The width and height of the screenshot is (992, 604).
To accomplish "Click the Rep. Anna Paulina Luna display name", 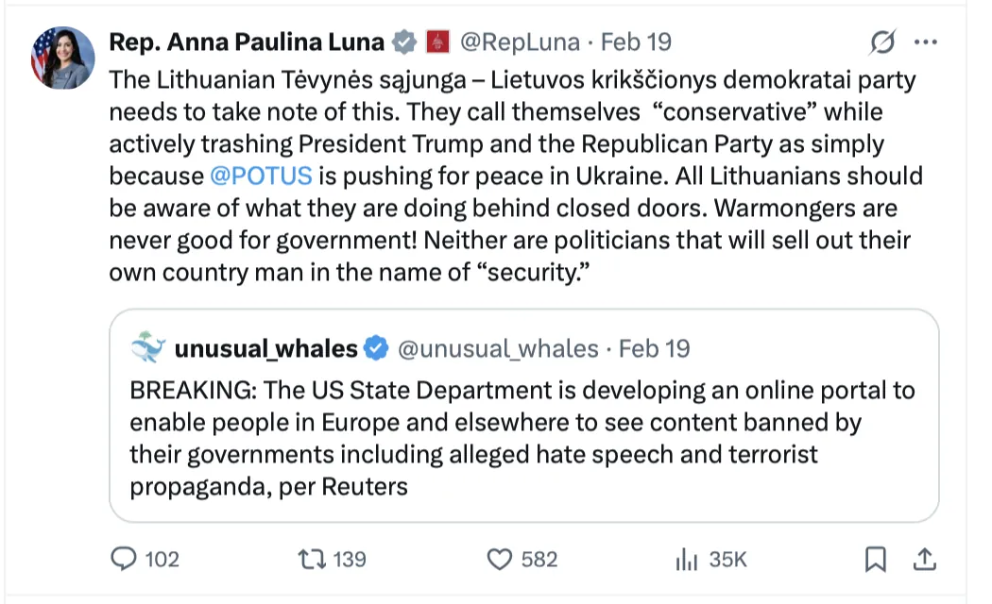I will (x=247, y=42).
